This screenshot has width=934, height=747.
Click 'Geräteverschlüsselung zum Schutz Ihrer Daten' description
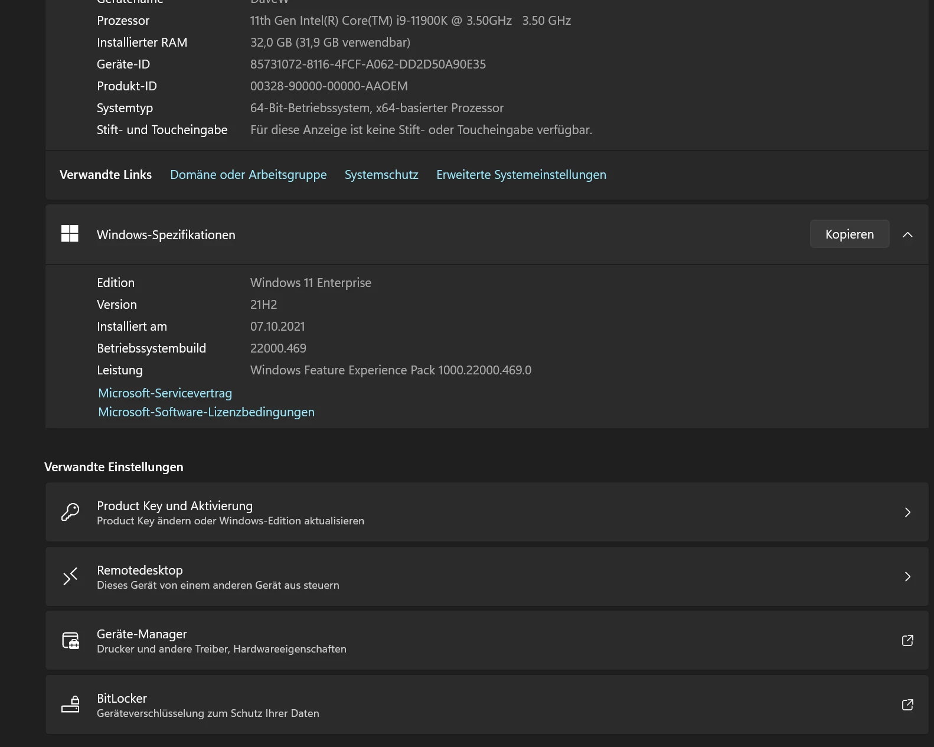pos(208,713)
